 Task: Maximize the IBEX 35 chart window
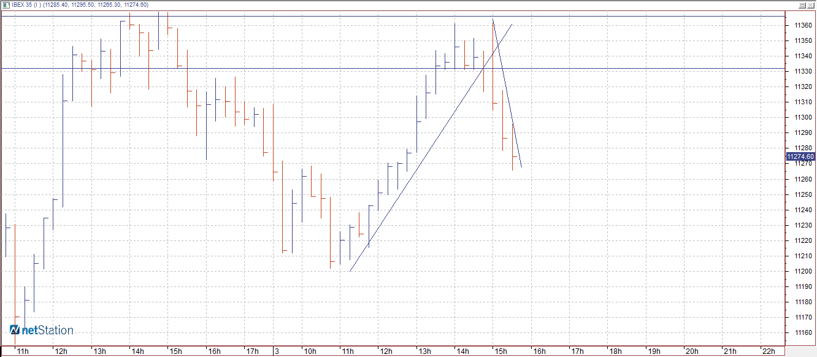(x=801, y=5)
